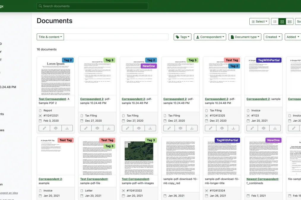This screenshot has height=200, width=301.
Task: Click the Invoice document type on card #1123
Action: [x=256, y=110]
